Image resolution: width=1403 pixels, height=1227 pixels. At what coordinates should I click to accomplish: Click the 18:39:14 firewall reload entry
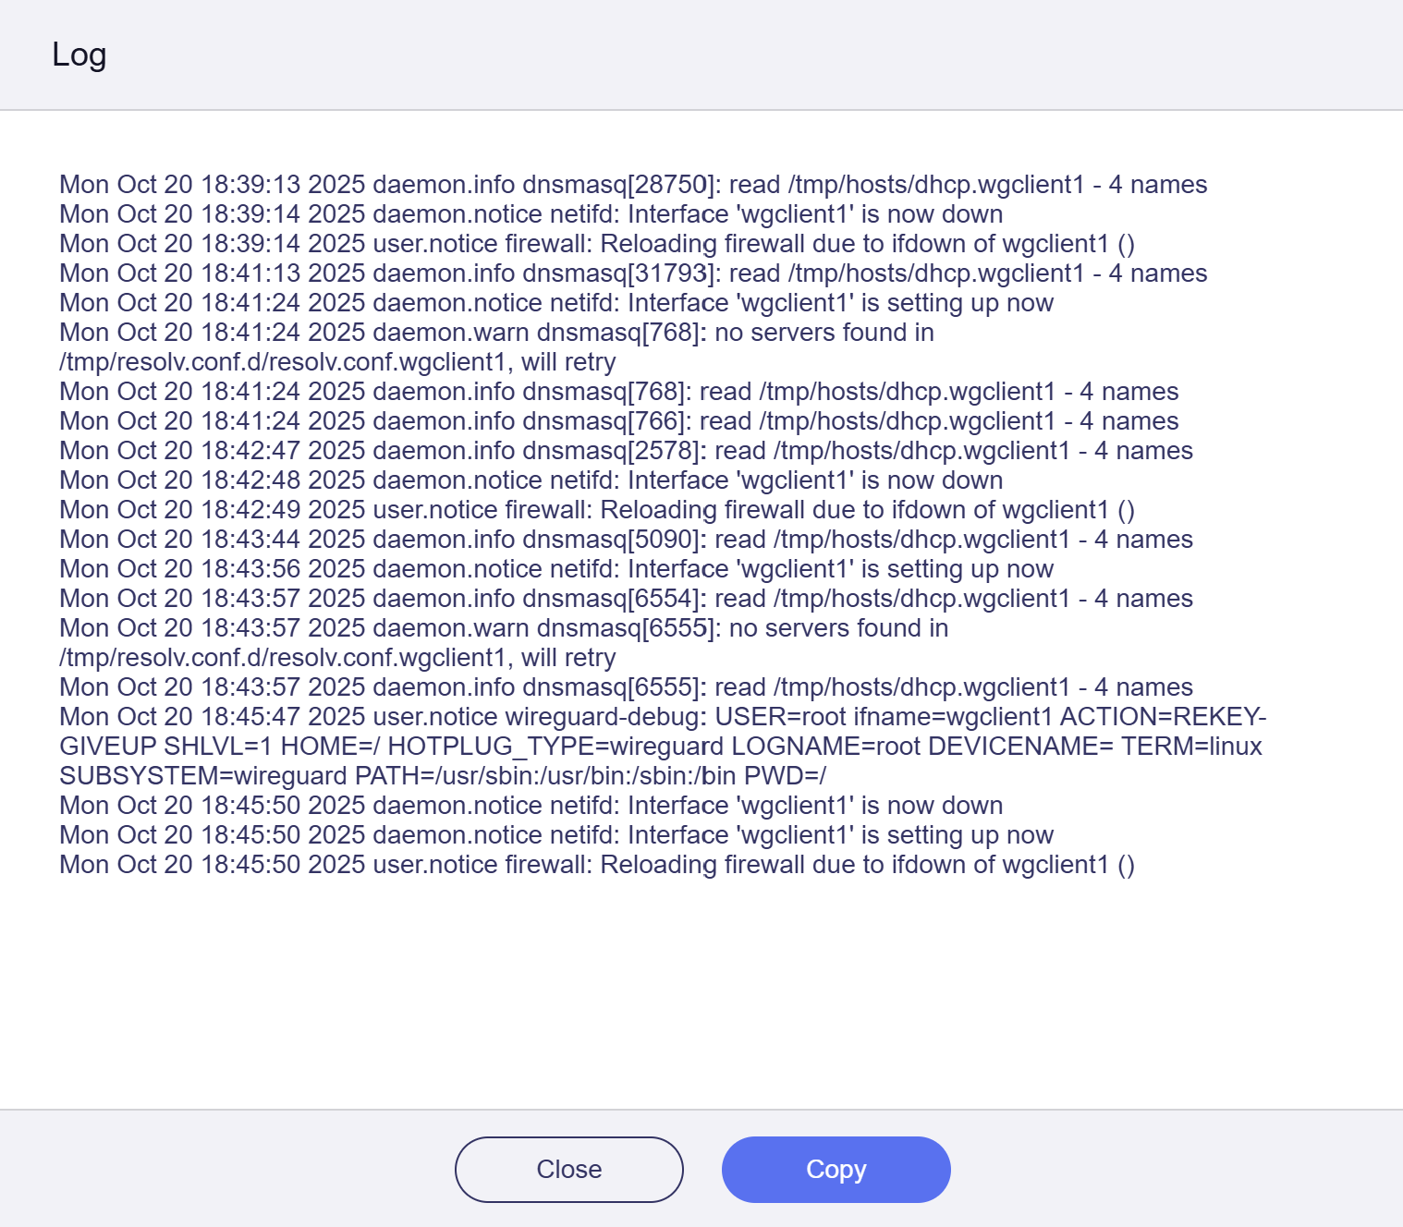[x=596, y=244]
